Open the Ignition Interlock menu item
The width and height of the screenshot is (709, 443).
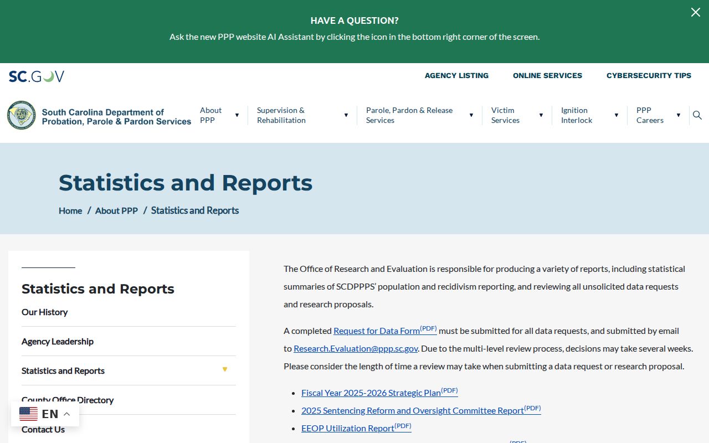click(577, 115)
